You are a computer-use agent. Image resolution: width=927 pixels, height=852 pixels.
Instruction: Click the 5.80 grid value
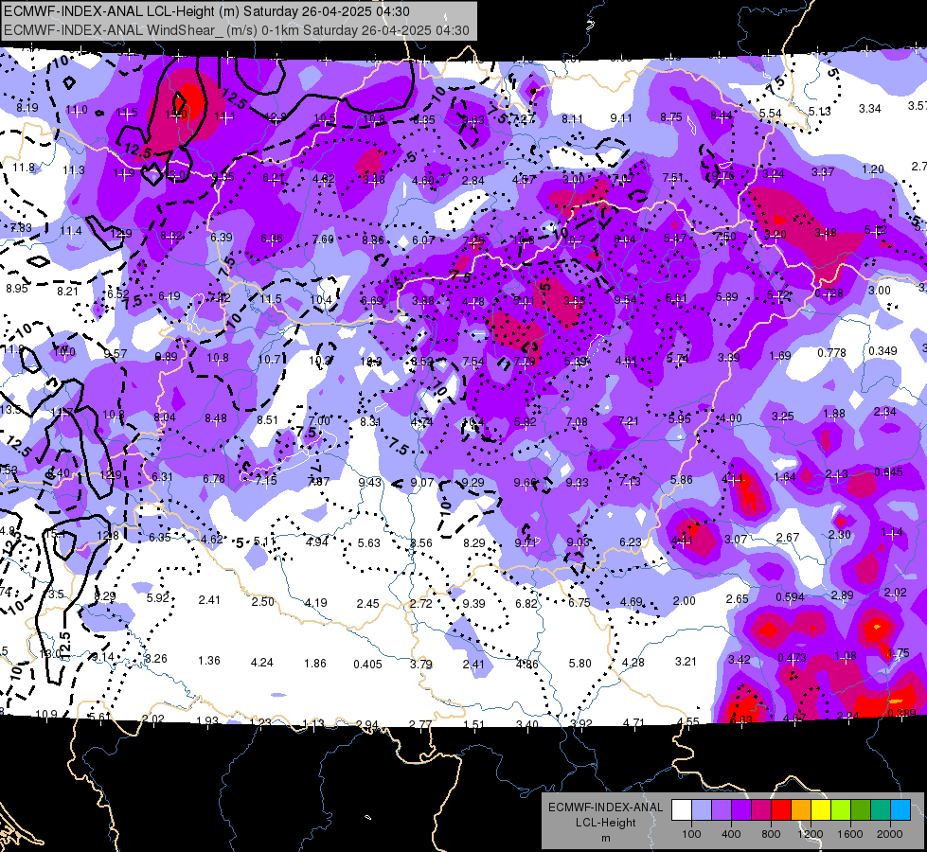(x=579, y=664)
